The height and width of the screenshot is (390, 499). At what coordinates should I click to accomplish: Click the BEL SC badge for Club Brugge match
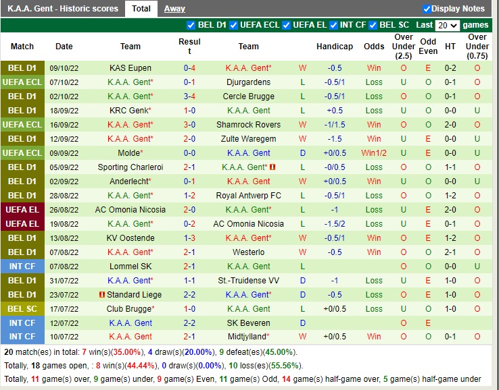(x=22, y=309)
